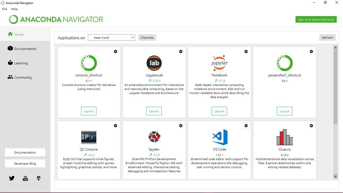Image resolution: width=343 pixels, height=193 pixels.
Task: Sign in to Anaconda Cloud
Action: (316, 19)
